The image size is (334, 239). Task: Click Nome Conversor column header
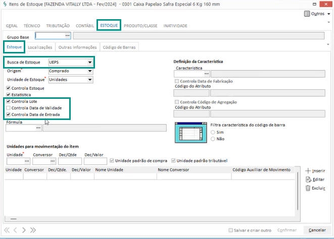click(x=194, y=170)
